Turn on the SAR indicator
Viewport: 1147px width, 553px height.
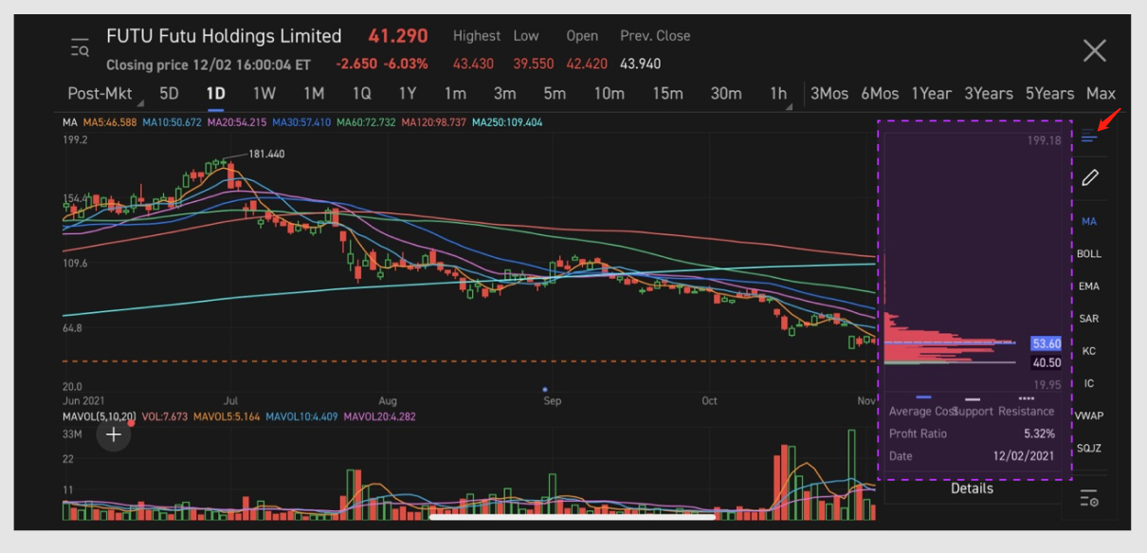pos(1089,319)
